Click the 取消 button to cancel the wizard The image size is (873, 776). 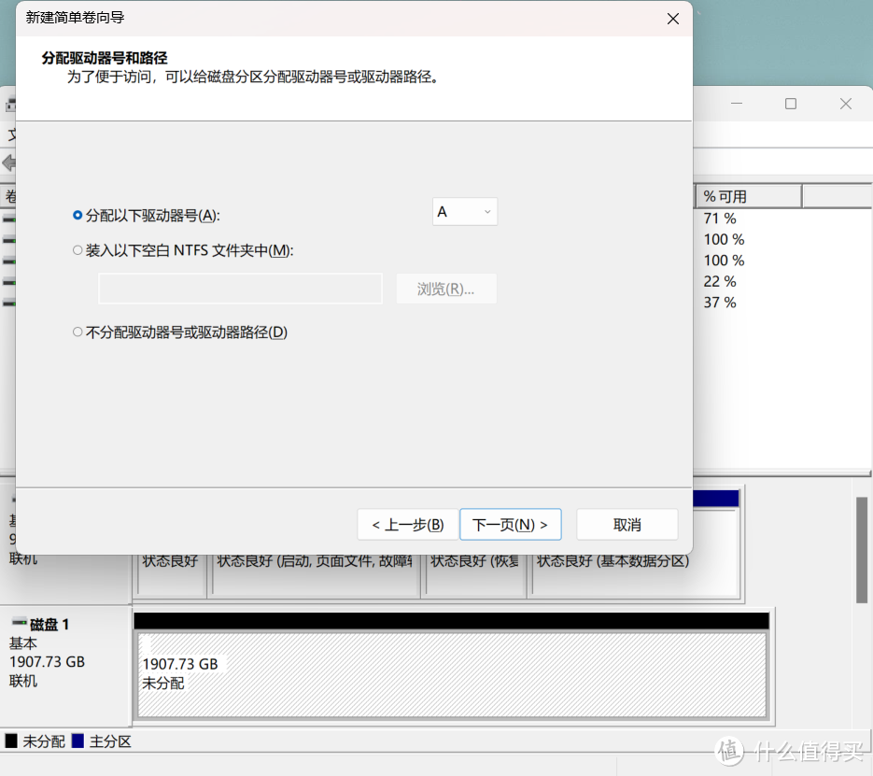pos(627,524)
